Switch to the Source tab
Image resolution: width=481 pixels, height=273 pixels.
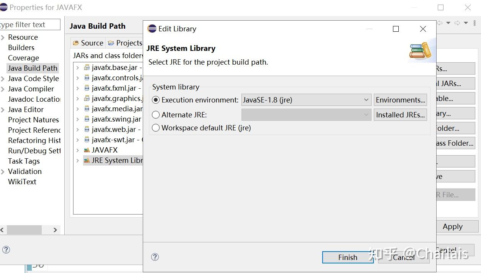coord(88,43)
